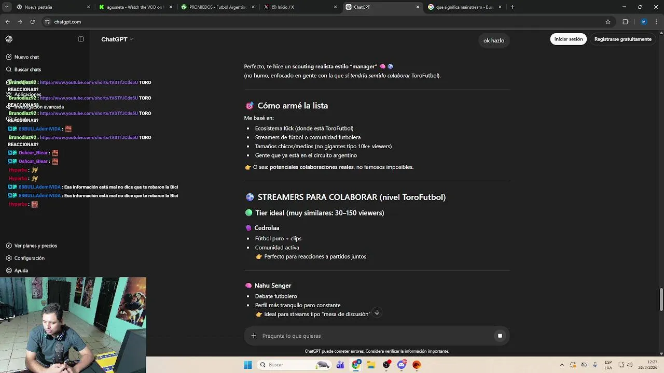The image size is (664, 373).
Task: Open Ayuda in the sidebar
Action: coord(21,270)
